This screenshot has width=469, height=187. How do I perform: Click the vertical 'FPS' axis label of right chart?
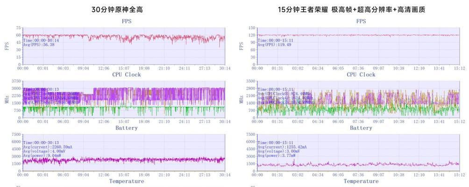[242, 46]
